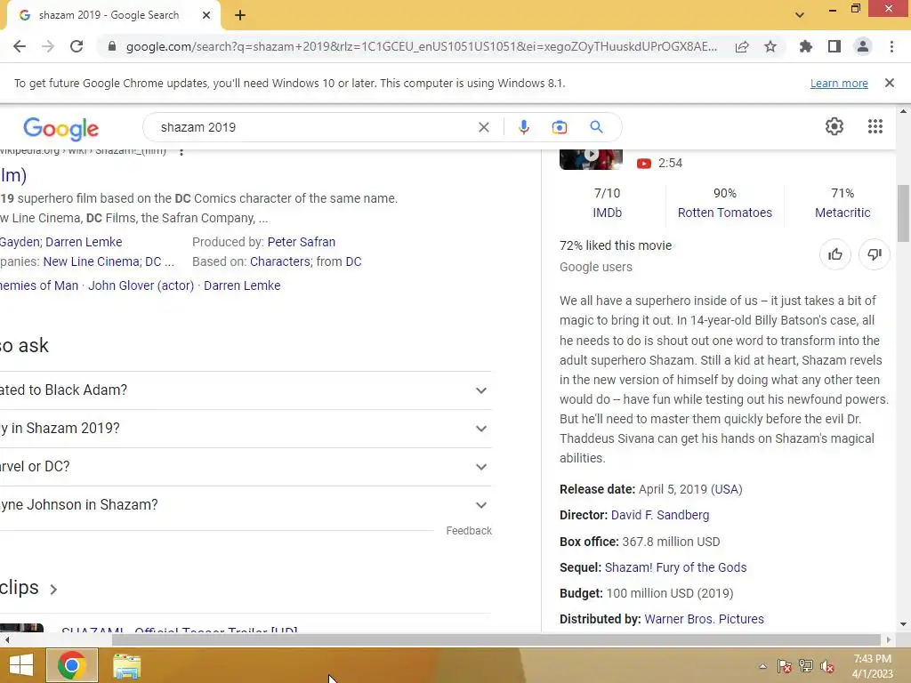Viewport: 911px width, 683px height.
Task: Expand the Marvel or DC question
Action: point(246,467)
